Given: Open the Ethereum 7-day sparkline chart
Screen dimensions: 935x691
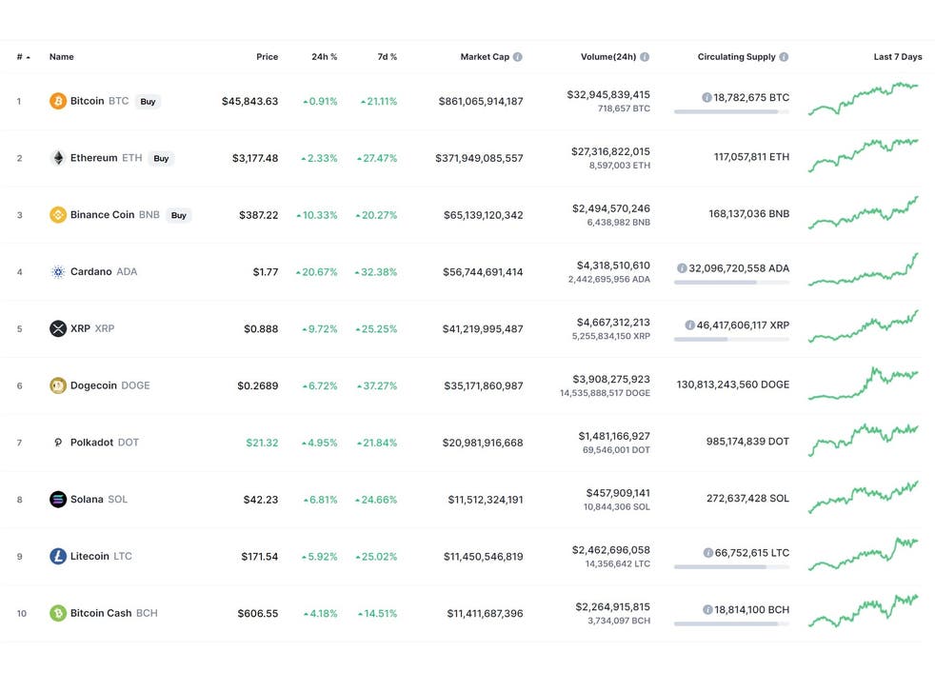Looking at the screenshot, I should pos(864,155).
